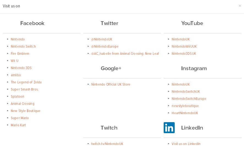Open the @NintendoUK Twitter link

click(102, 39)
